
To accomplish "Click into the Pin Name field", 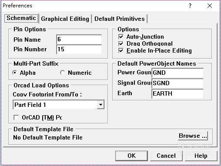I will (x=79, y=40).
